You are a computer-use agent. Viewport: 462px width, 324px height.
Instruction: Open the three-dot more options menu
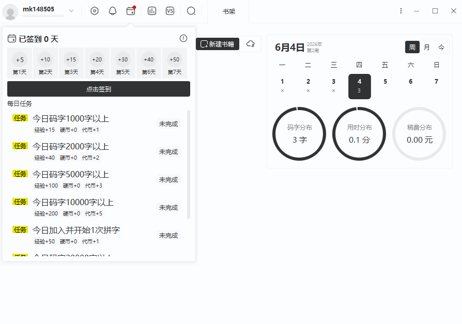[401, 11]
